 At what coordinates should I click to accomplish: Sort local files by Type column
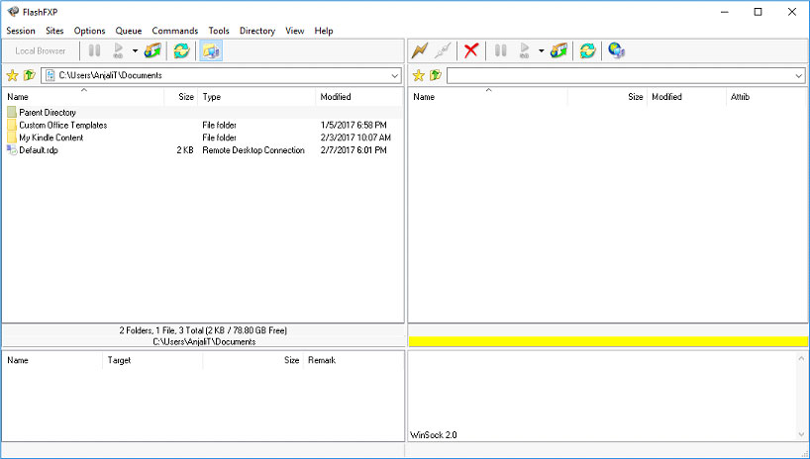click(256, 97)
